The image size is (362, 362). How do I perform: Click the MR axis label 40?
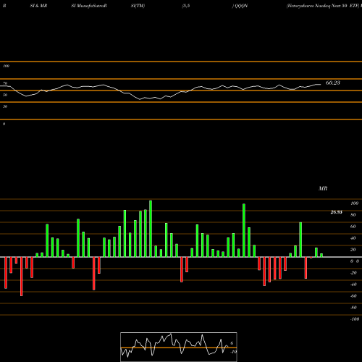pyautogui.click(x=353, y=238)
